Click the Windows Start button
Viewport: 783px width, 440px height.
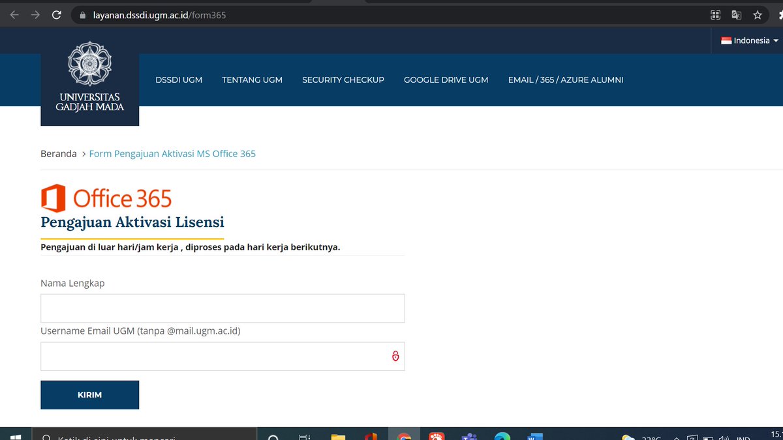click(x=16, y=437)
